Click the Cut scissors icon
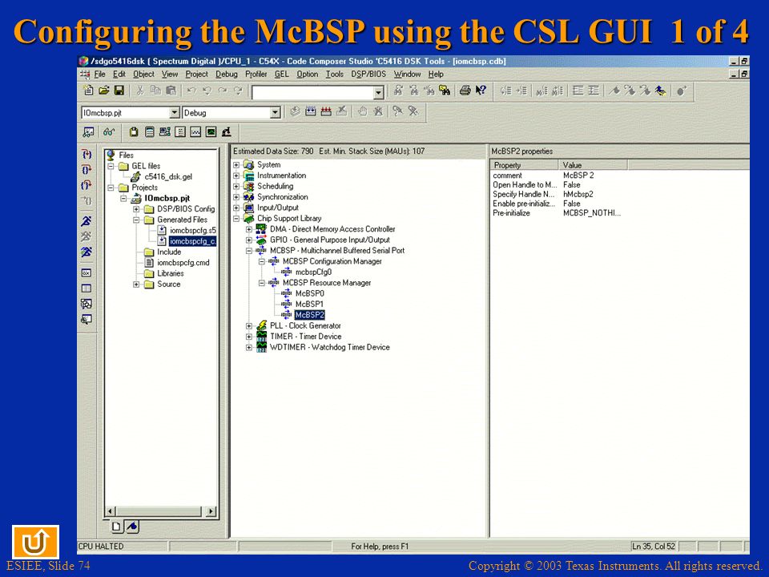The image size is (769, 577). 140,91
